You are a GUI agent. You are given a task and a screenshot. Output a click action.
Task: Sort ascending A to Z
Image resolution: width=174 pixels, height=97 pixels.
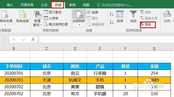[x=112, y=14]
